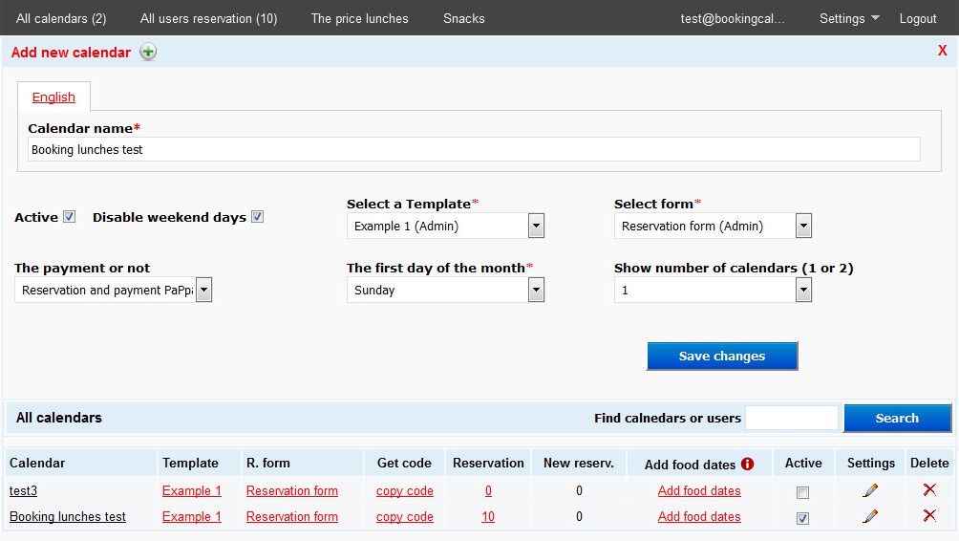This screenshot has height=541, width=959.
Task: Toggle the Active checkbox in form
Action: pyautogui.click(x=70, y=217)
